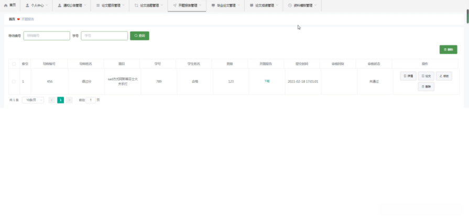Click the green 查询 search button
This screenshot has height=220, width=469.
pos(140,36)
